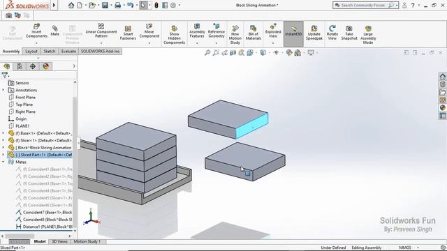This screenshot has width=447, height=251.
Task: Click Exploded View tool
Action: tap(273, 31)
